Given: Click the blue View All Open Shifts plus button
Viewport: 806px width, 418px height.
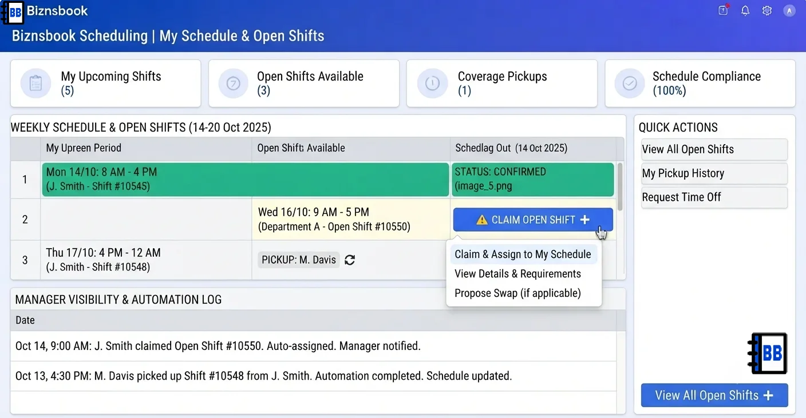Looking at the screenshot, I should (714, 395).
